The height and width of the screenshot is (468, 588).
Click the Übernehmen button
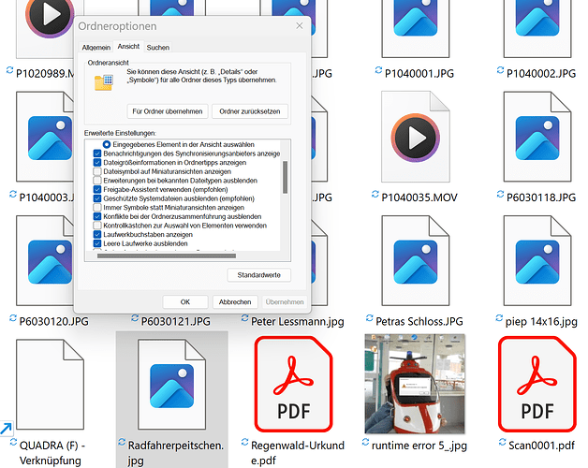click(x=285, y=302)
